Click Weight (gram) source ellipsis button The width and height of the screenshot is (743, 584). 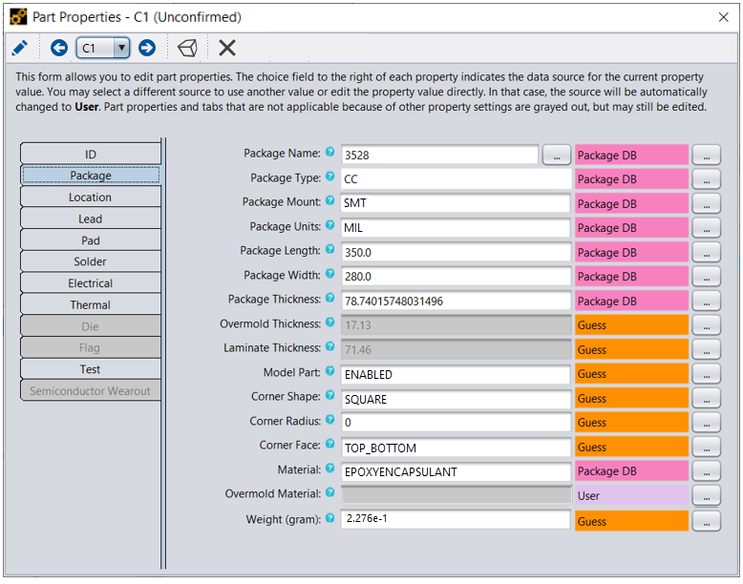706,521
